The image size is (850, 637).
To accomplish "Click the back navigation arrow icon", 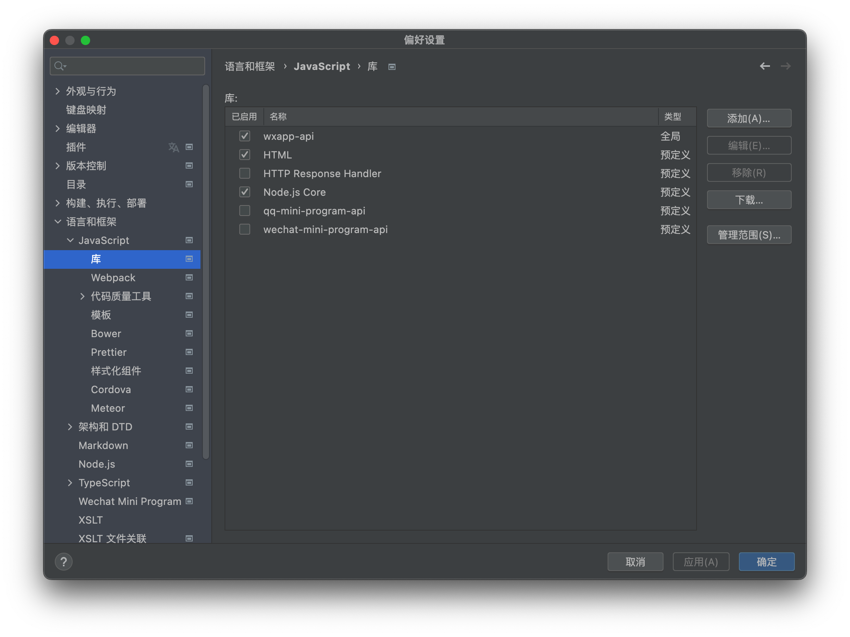I will coord(765,66).
